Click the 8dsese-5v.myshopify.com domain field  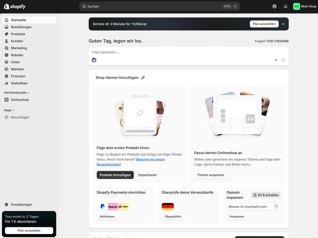pyautogui.click(x=254, y=207)
